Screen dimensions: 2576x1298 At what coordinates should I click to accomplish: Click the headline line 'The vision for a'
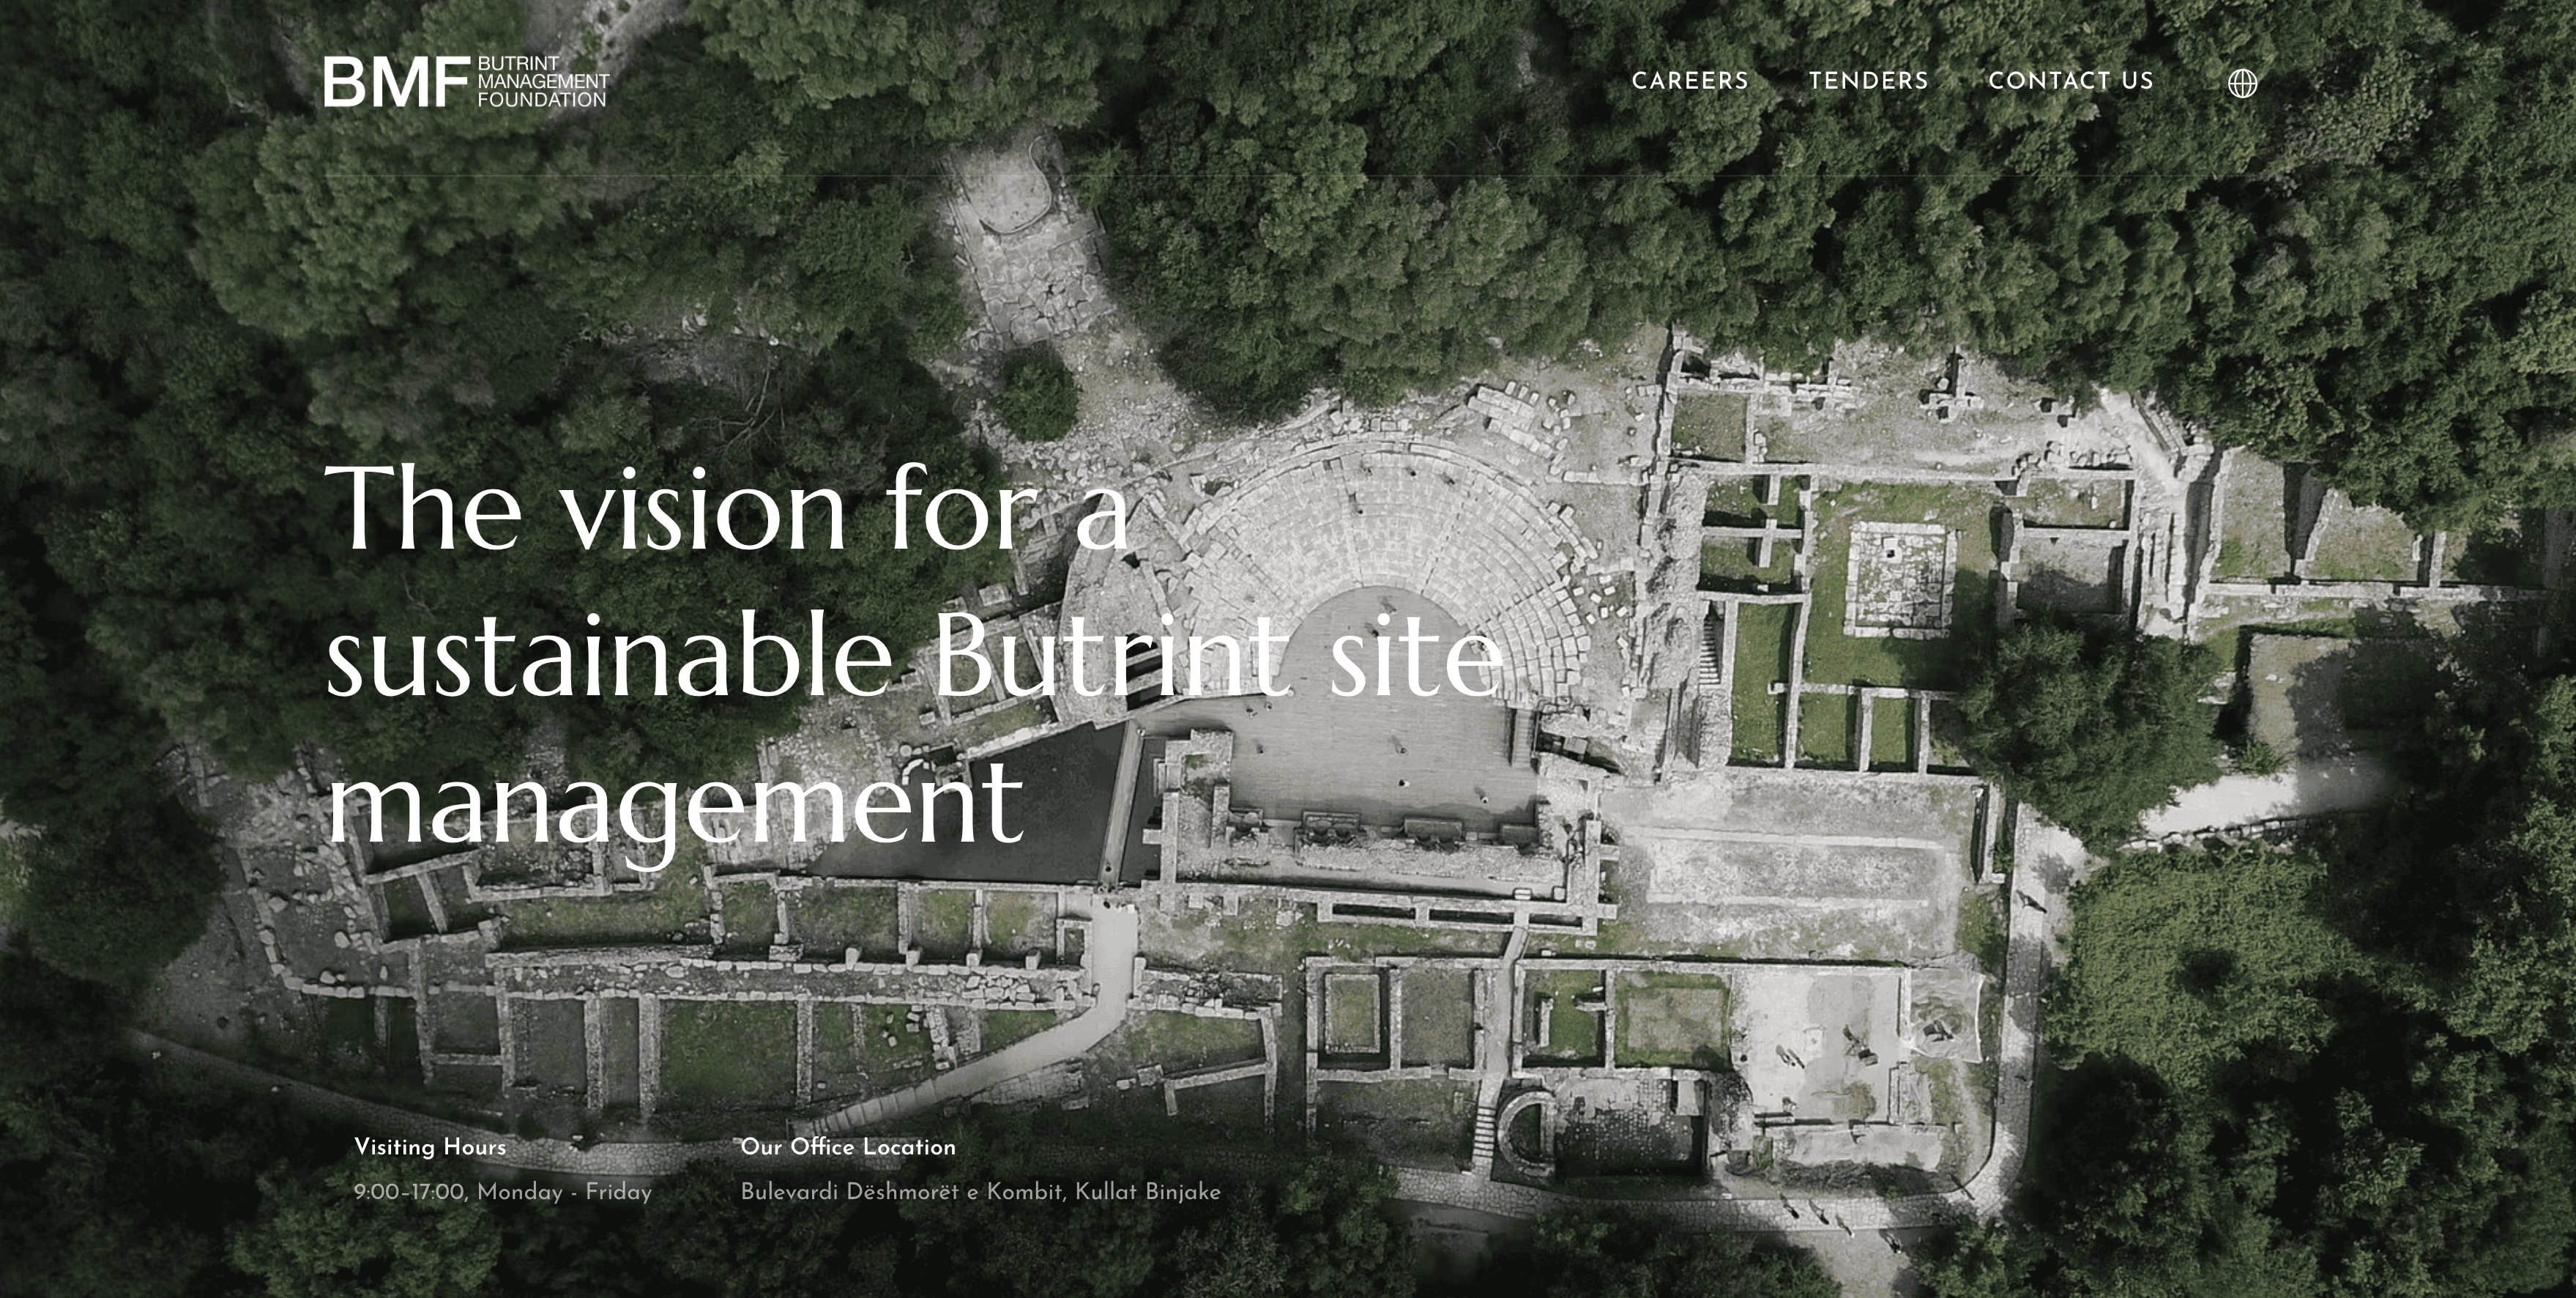click(727, 510)
